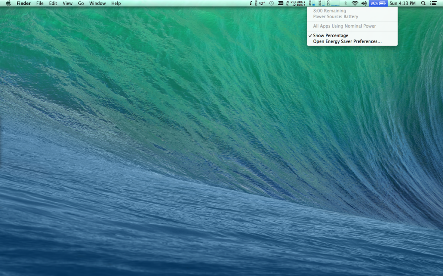The image size is (443, 276).
Task: Open Notification Center list icon
Action: [433, 3]
